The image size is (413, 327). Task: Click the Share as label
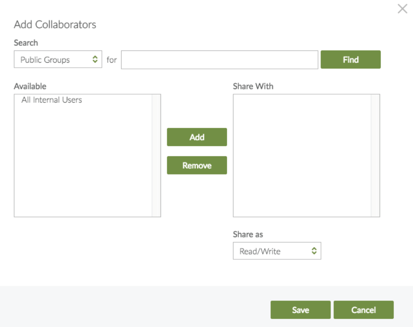(x=248, y=234)
